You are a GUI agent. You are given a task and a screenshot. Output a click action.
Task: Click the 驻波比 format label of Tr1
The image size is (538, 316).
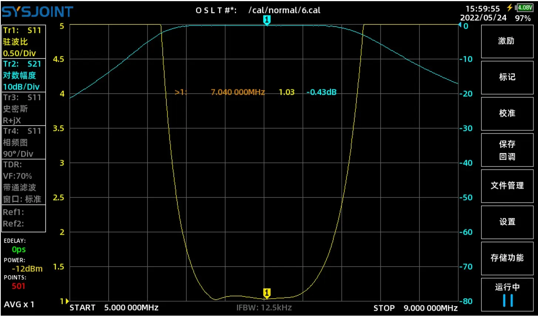pos(16,42)
